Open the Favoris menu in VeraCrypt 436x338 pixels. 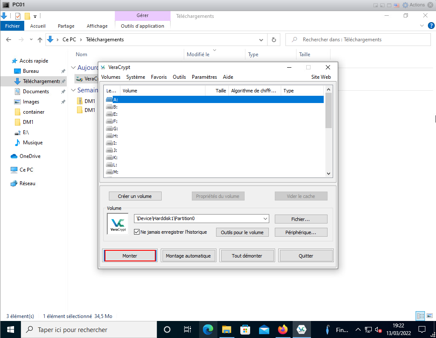[159, 77]
